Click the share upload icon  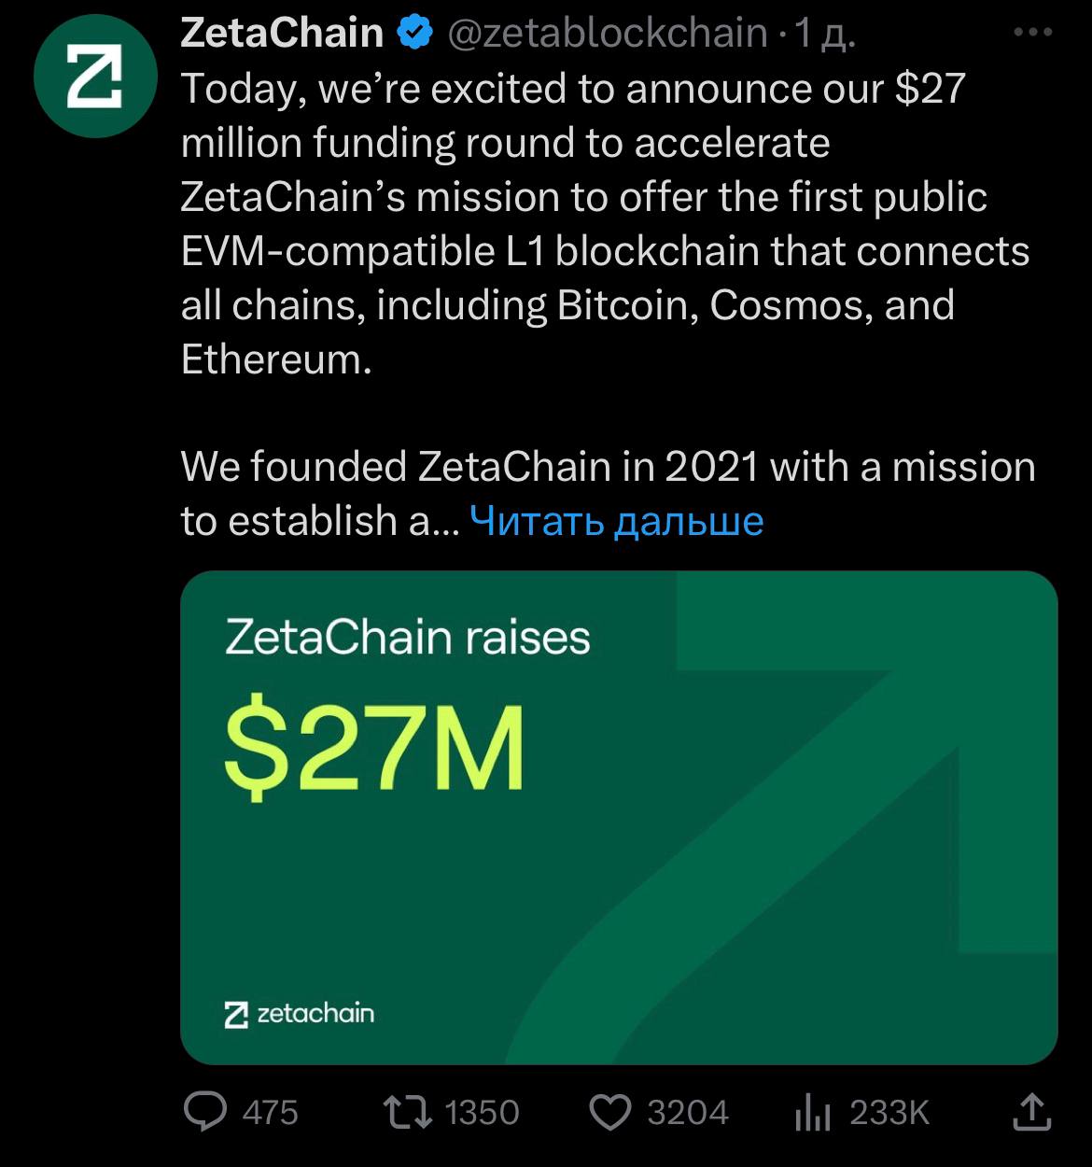[x=1031, y=1111]
